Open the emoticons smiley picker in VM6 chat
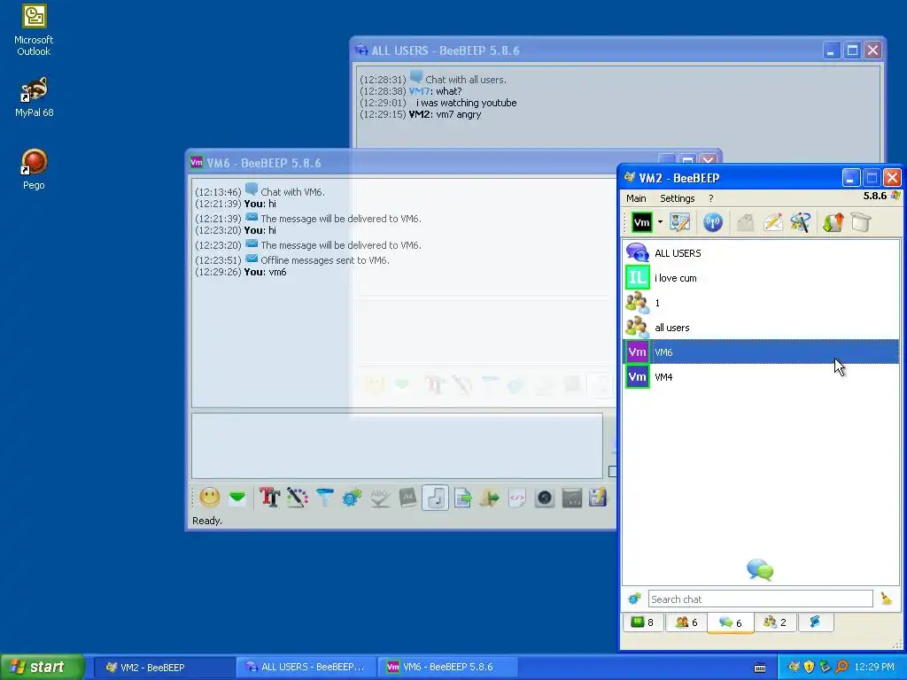Screen dimensions: 907x680 pyautogui.click(x=210, y=498)
